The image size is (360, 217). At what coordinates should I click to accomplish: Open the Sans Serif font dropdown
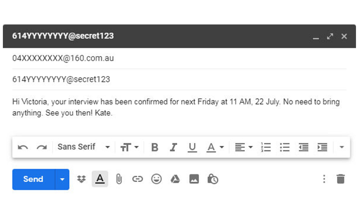(84, 147)
